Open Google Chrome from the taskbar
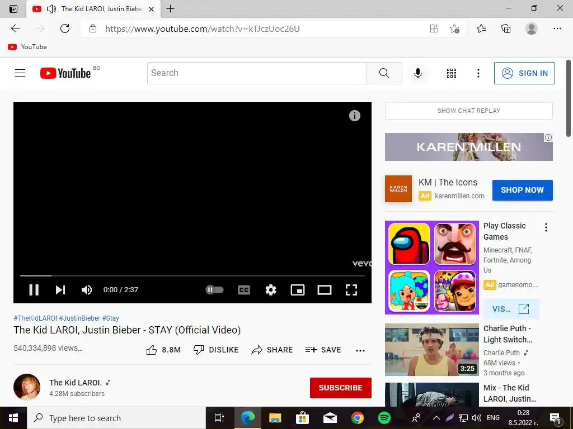Image resolution: width=573 pixels, height=429 pixels. pos(357,418)
